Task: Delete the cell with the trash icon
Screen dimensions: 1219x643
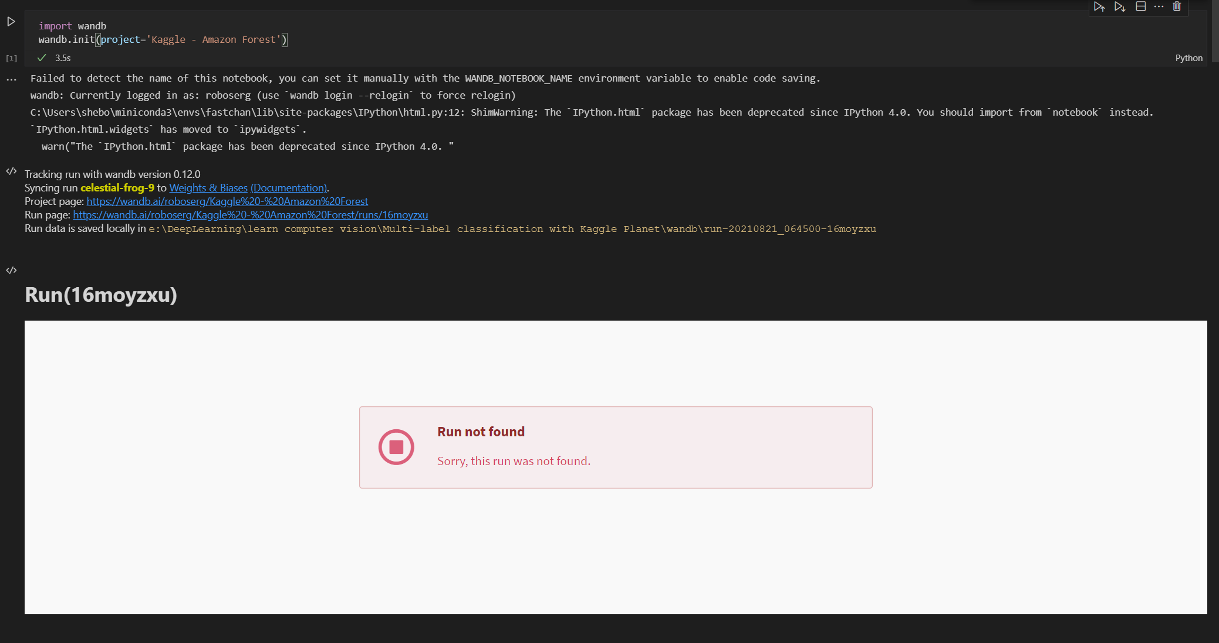Action: (1177, 7)
